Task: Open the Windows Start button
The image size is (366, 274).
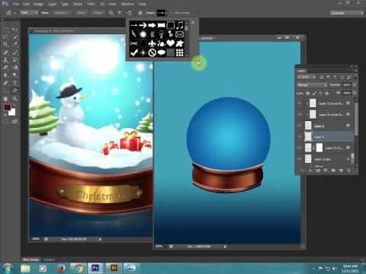Action: coord(8,268)
